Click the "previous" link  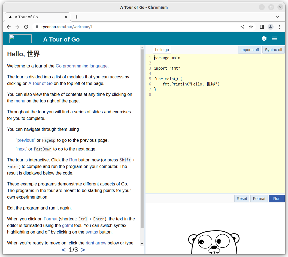coord(26,140)
